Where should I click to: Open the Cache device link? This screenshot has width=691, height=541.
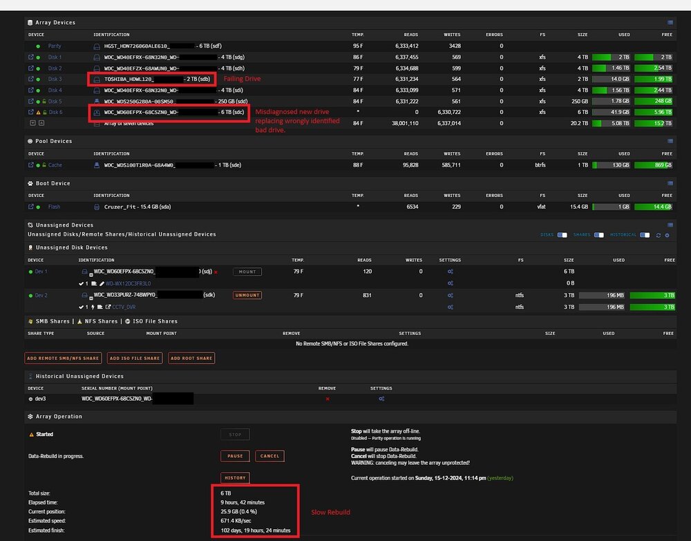(55, 164)
